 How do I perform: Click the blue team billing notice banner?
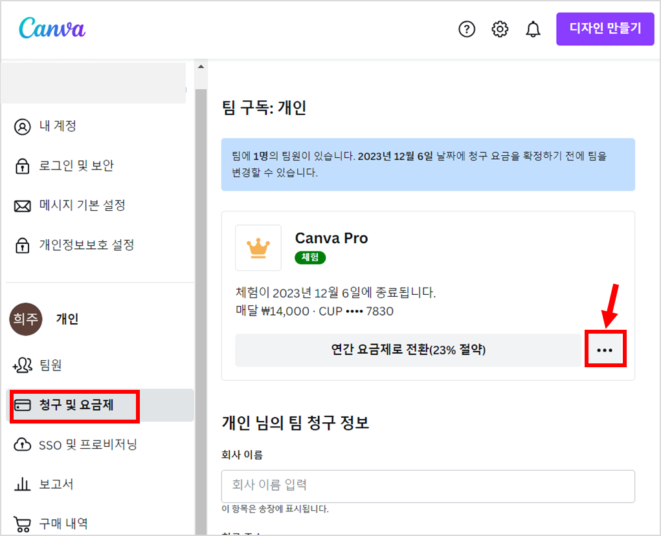click(x=428, y=164)
